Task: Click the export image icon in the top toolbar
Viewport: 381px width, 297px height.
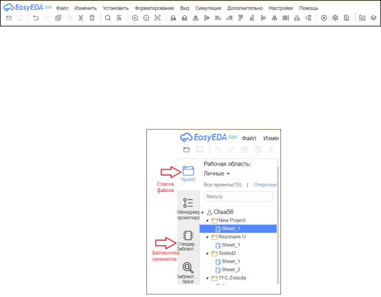Action: pyautogui.click(x=362, y=18)
